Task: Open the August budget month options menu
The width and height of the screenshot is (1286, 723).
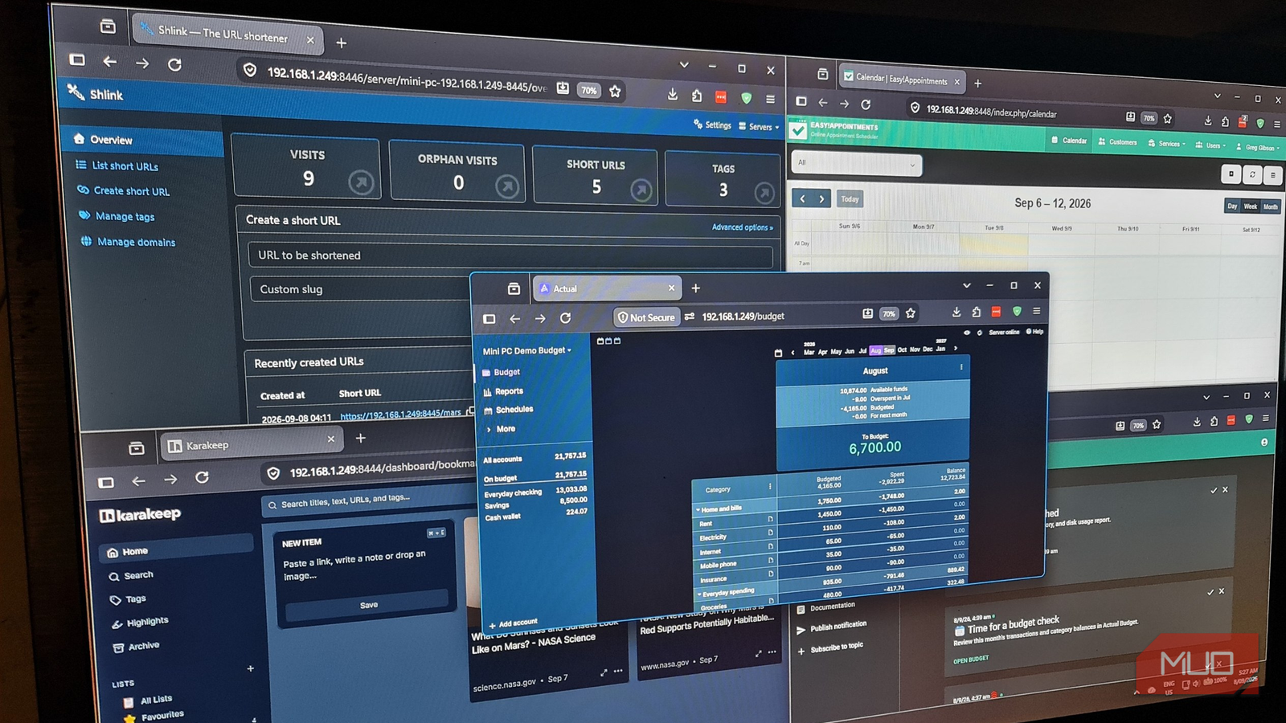Action: [961, 367]
